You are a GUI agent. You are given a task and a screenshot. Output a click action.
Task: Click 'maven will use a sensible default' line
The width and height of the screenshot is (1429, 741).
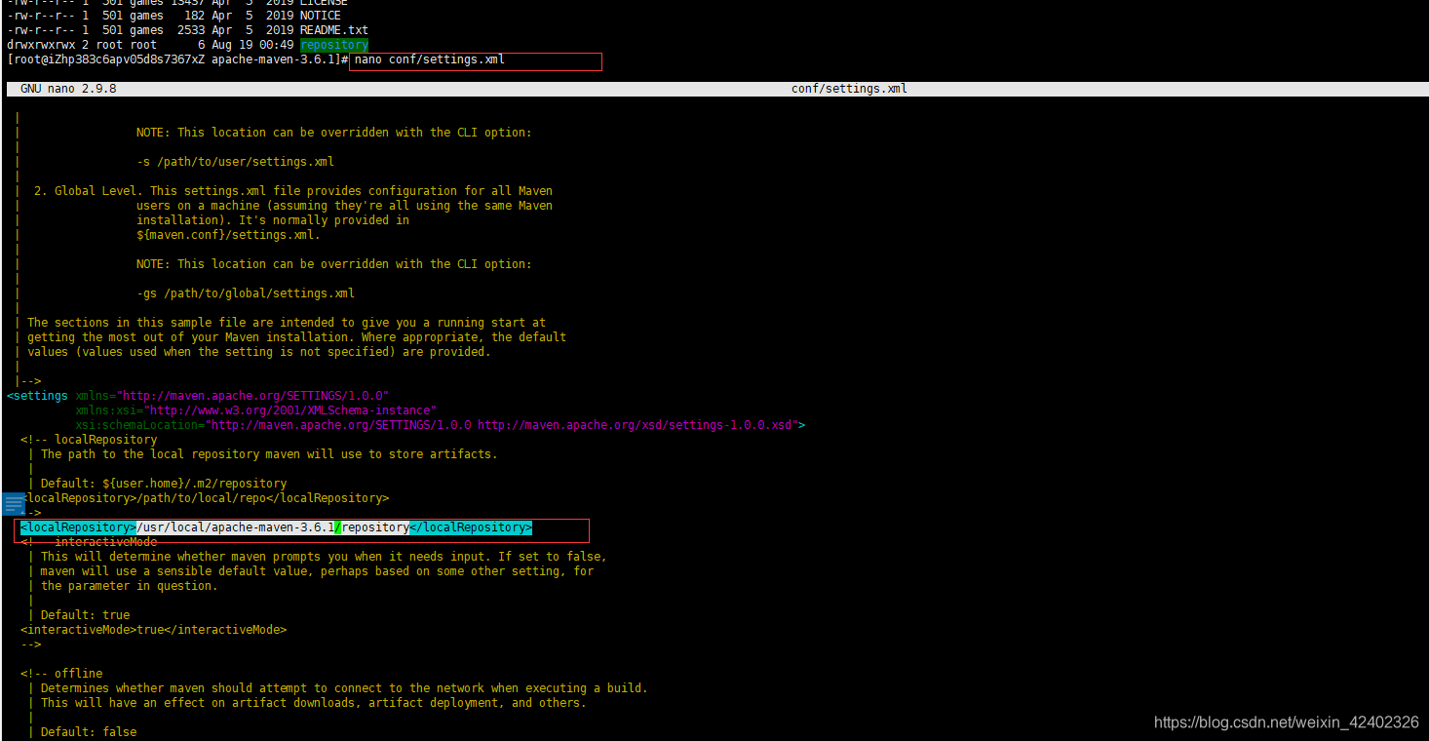click(x=317, y=571)
